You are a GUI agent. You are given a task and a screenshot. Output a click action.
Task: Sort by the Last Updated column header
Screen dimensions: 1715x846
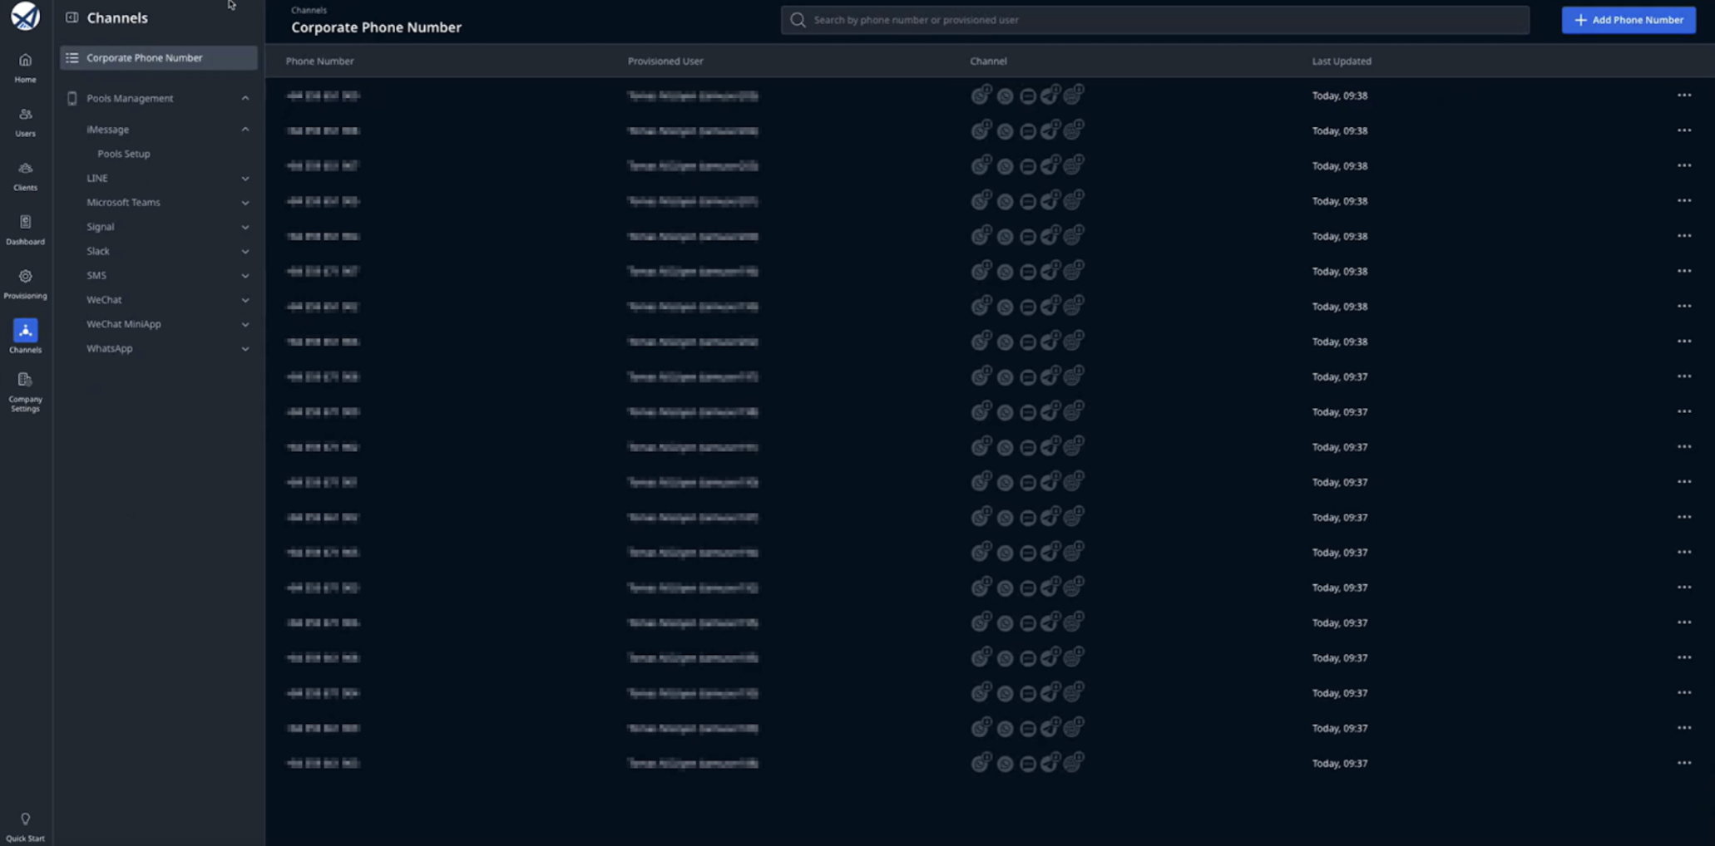coord(1342,61)
